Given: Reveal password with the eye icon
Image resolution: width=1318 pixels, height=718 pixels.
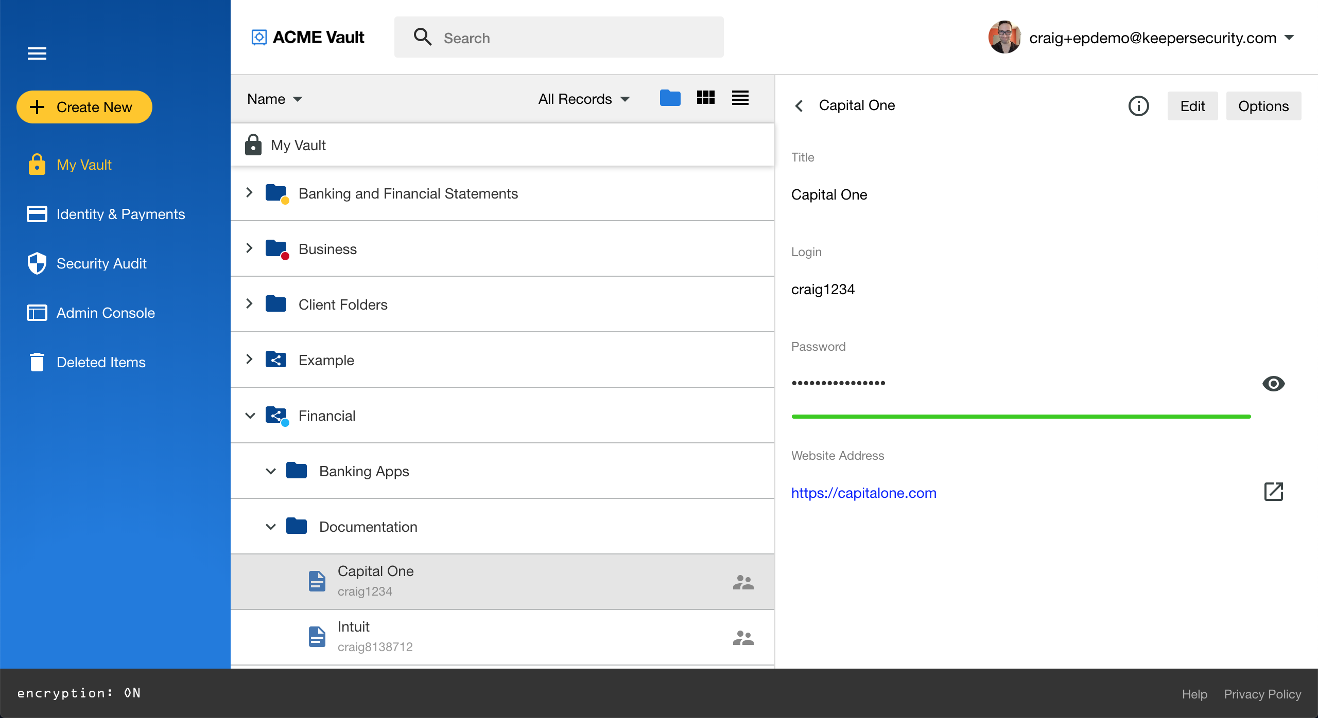Looking at the screenshot, I should (1273, 384).
